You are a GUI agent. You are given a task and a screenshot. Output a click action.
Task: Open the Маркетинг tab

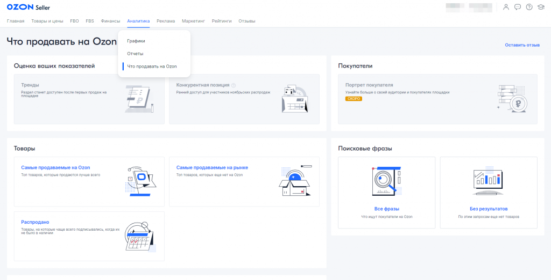click(193, 21)
